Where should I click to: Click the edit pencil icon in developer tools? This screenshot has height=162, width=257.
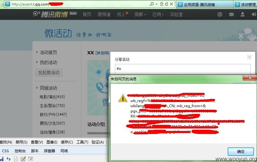coord(23,159)
